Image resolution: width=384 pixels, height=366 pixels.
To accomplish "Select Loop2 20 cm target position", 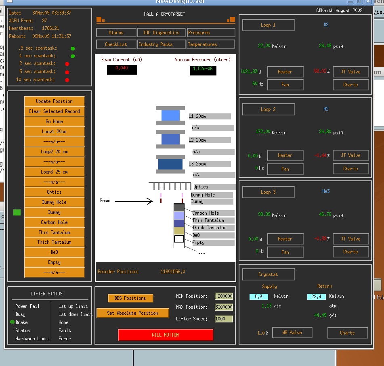I will coord(55,152).
